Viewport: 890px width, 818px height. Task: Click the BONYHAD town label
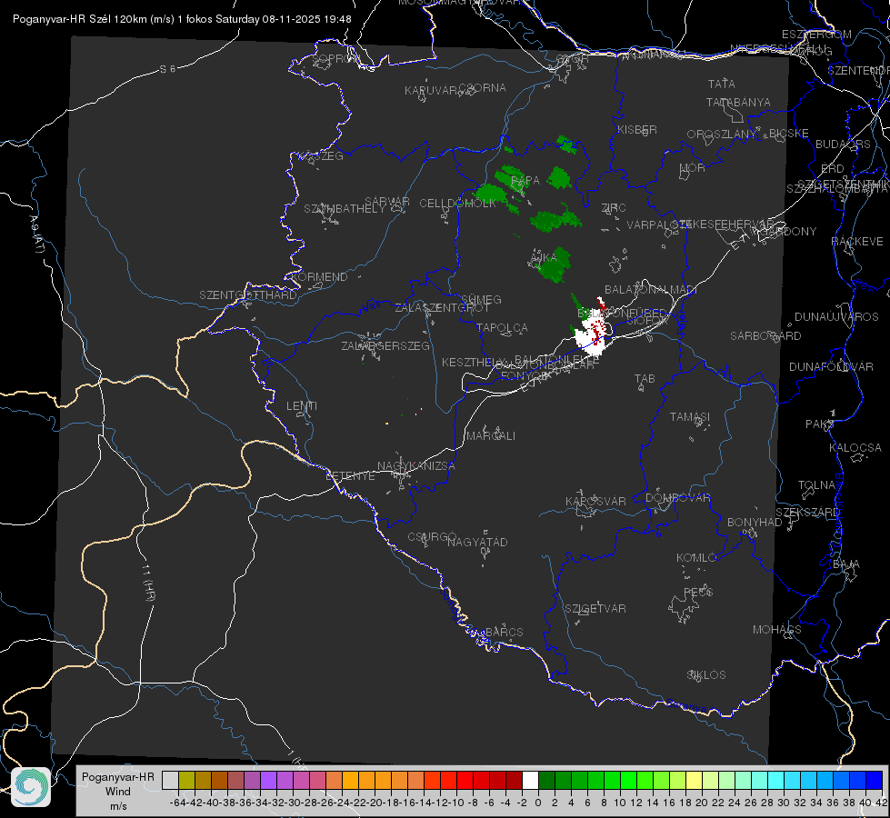[x=755, y=523]
